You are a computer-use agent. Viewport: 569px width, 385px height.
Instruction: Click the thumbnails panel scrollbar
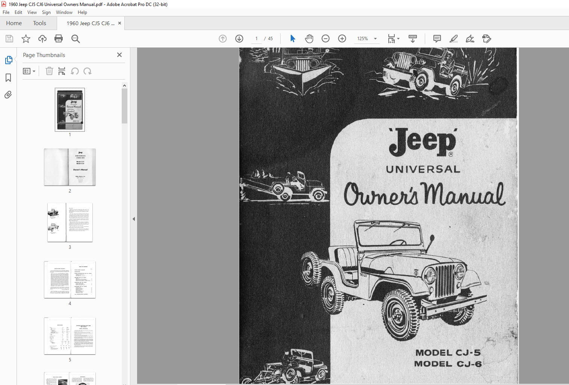click(125, 106)
